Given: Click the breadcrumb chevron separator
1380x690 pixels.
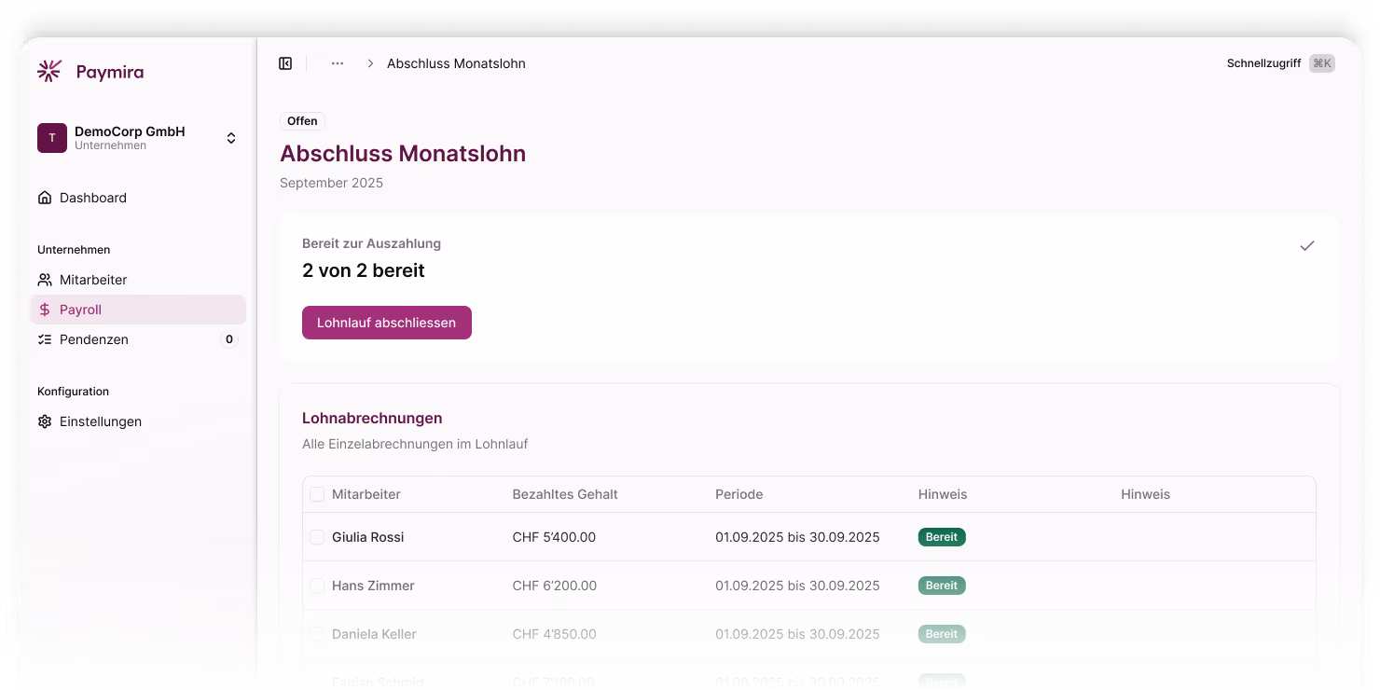Looking at the screenshot, I should click(370, 63).
